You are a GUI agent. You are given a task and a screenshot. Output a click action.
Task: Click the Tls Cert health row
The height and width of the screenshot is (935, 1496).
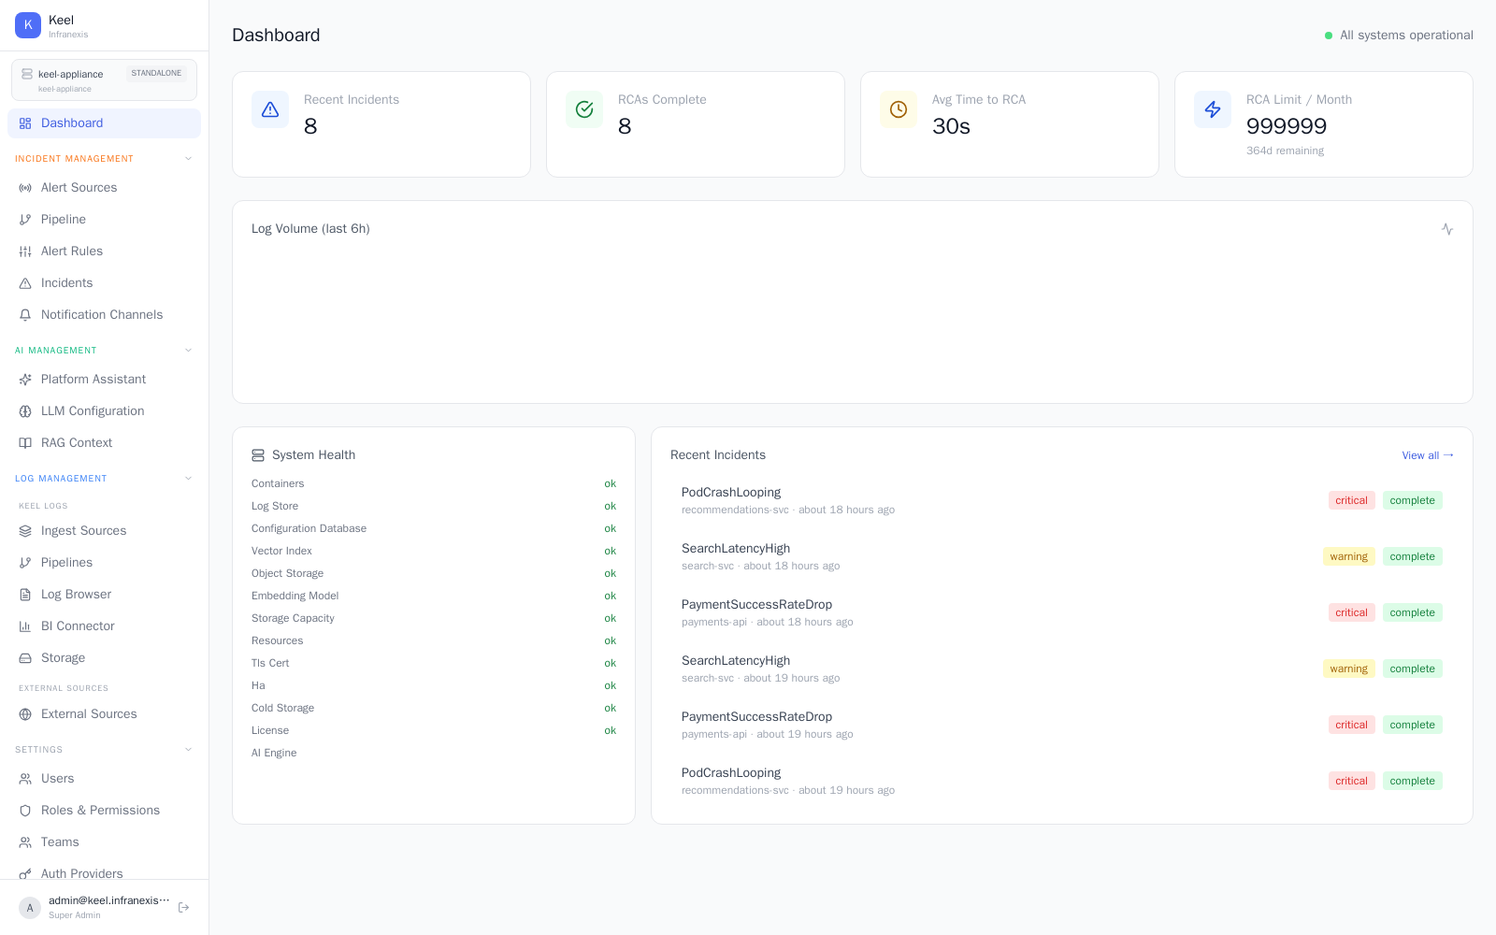coord(434,664)
